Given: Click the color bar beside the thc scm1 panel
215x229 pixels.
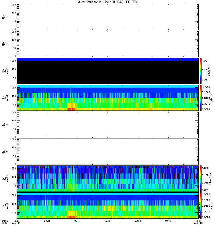Looking at the screenshot, I should [201, 206].
